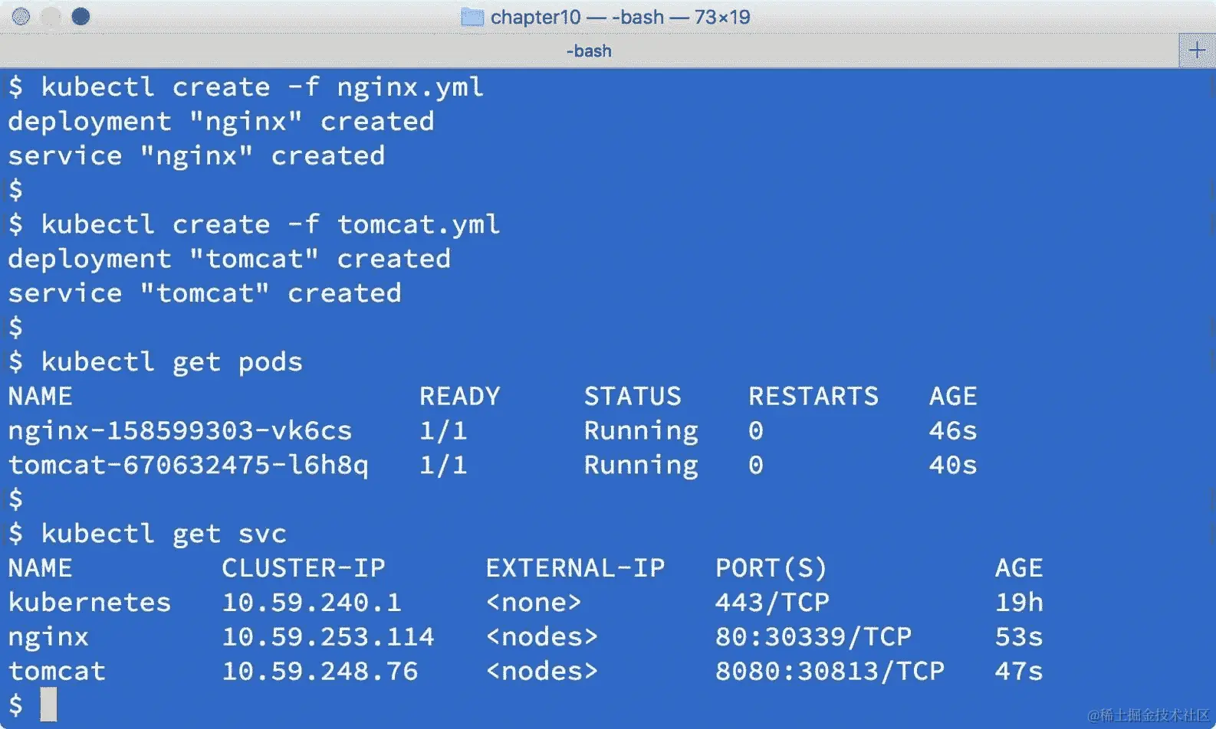Image resolution: width=1216 pixels, height=729 pixels.
Task: Click the terminal cursor at last prompt
Action: pyautogui.click(x=49, y=704)
